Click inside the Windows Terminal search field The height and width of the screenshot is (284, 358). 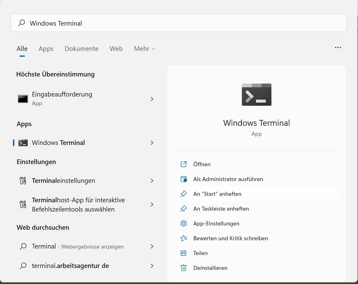click(179, 23)
